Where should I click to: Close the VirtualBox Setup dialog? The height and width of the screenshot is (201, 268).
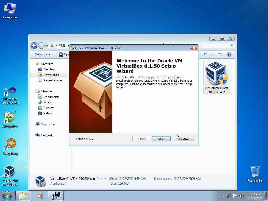[194, 48]
